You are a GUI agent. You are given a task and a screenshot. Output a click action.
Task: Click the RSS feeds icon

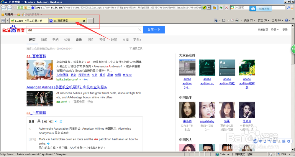[224, 20]
